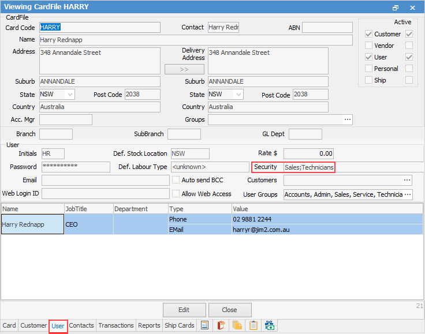Image resolution: width=425 pixels, height=334 pixels.
Task: Click the clipboard icon in bottom bar
Action: coord(253,325)
